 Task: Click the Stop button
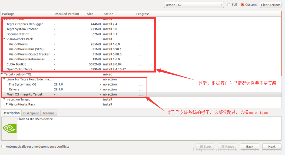[x=205, y=146]
